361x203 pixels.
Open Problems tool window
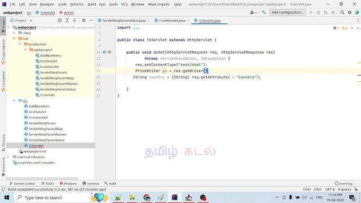coord(68,184)
